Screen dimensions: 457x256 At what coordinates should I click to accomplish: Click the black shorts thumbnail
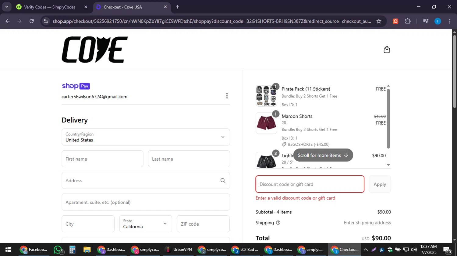click(266, 160)
